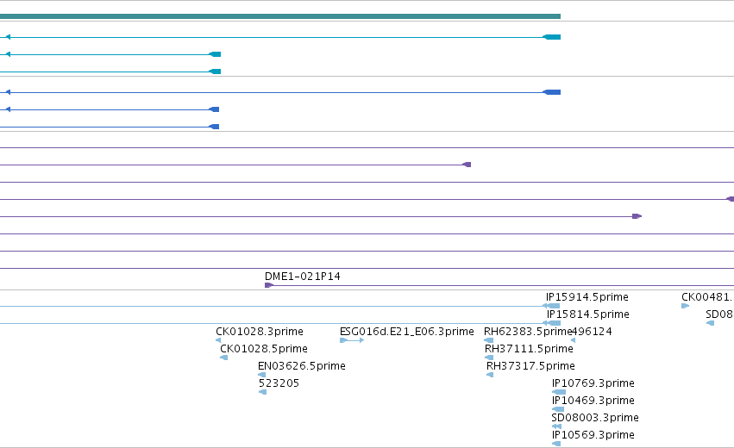Select the light blue glyph under 523205
The image size is (734, 448).
point(262,392)
